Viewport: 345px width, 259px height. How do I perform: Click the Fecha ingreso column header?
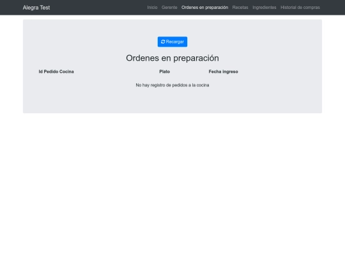tap(224, 72)
